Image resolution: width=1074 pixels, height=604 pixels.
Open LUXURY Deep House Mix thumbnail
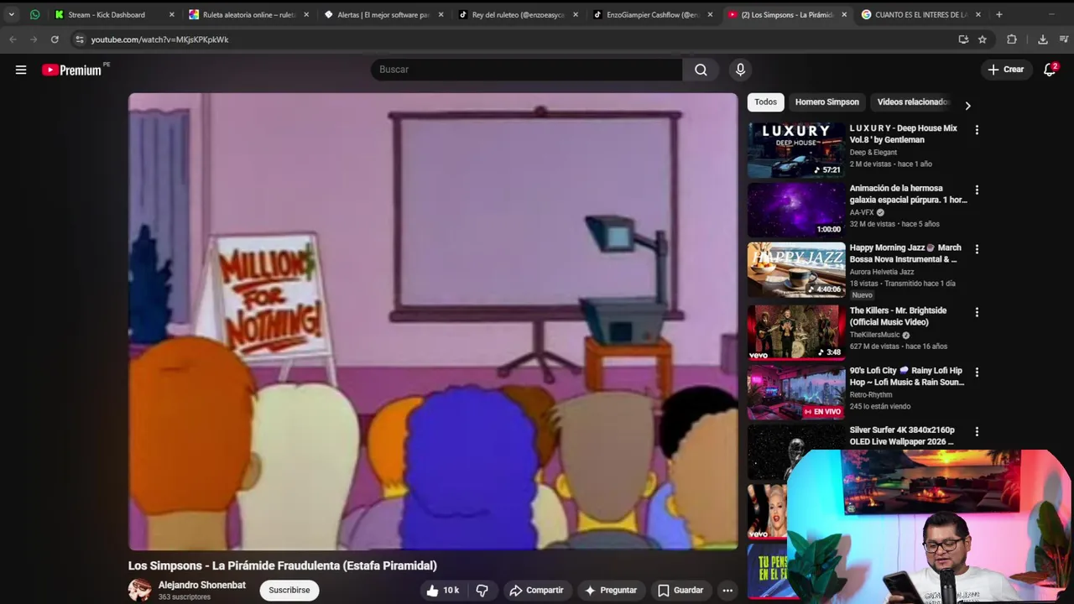796,150
